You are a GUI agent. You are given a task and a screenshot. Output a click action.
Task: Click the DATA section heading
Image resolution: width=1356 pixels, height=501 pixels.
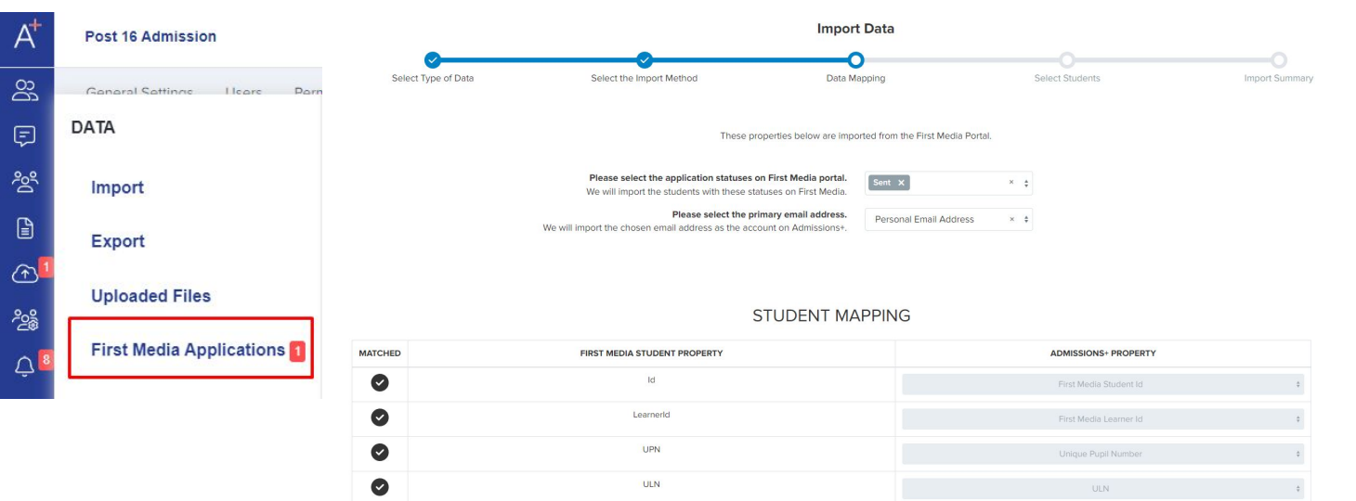click(93, 128)
